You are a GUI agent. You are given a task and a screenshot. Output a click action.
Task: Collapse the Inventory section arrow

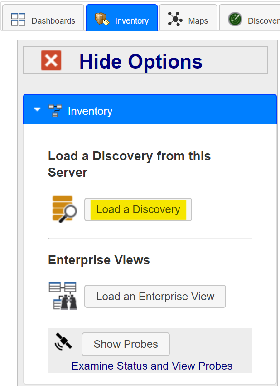(37, 109)
